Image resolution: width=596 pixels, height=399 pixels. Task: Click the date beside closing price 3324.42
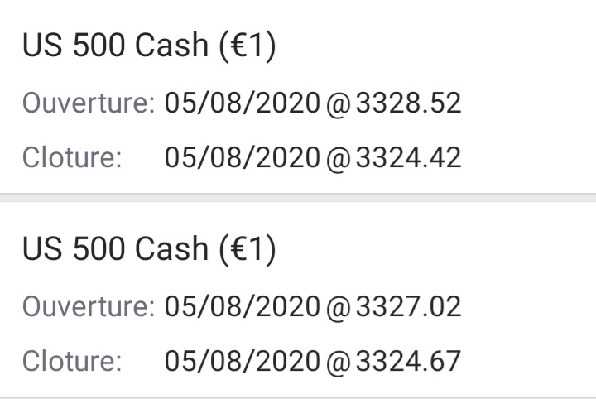242,157
